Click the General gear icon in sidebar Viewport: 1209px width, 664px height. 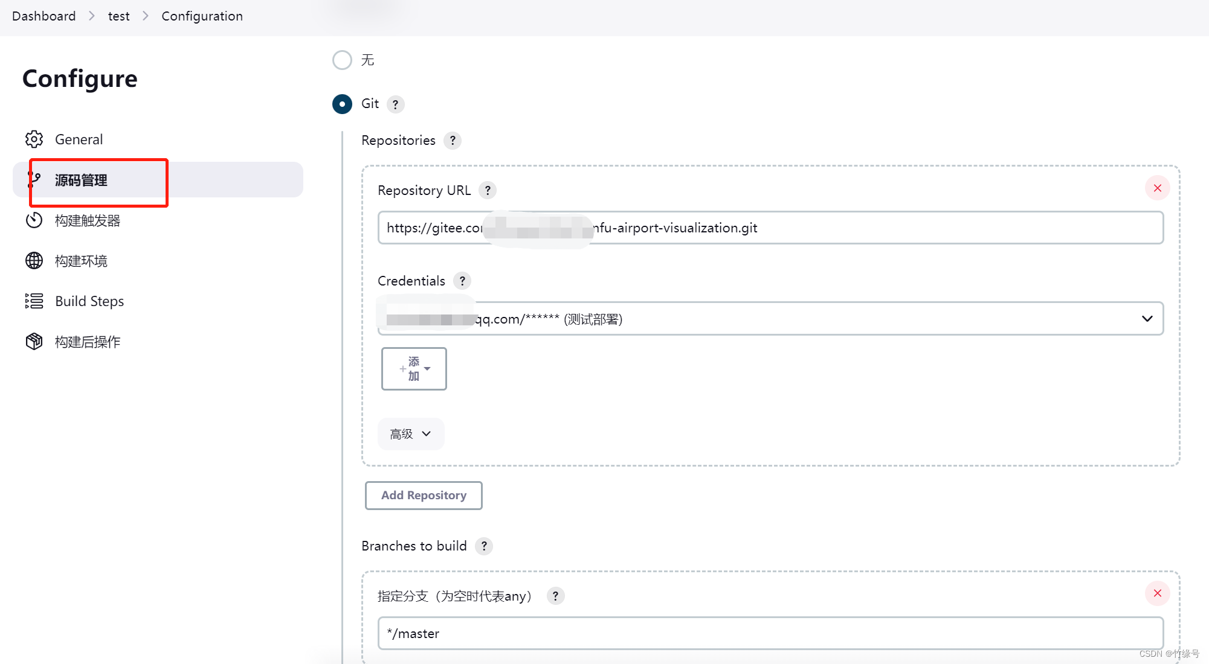[34, 139]
